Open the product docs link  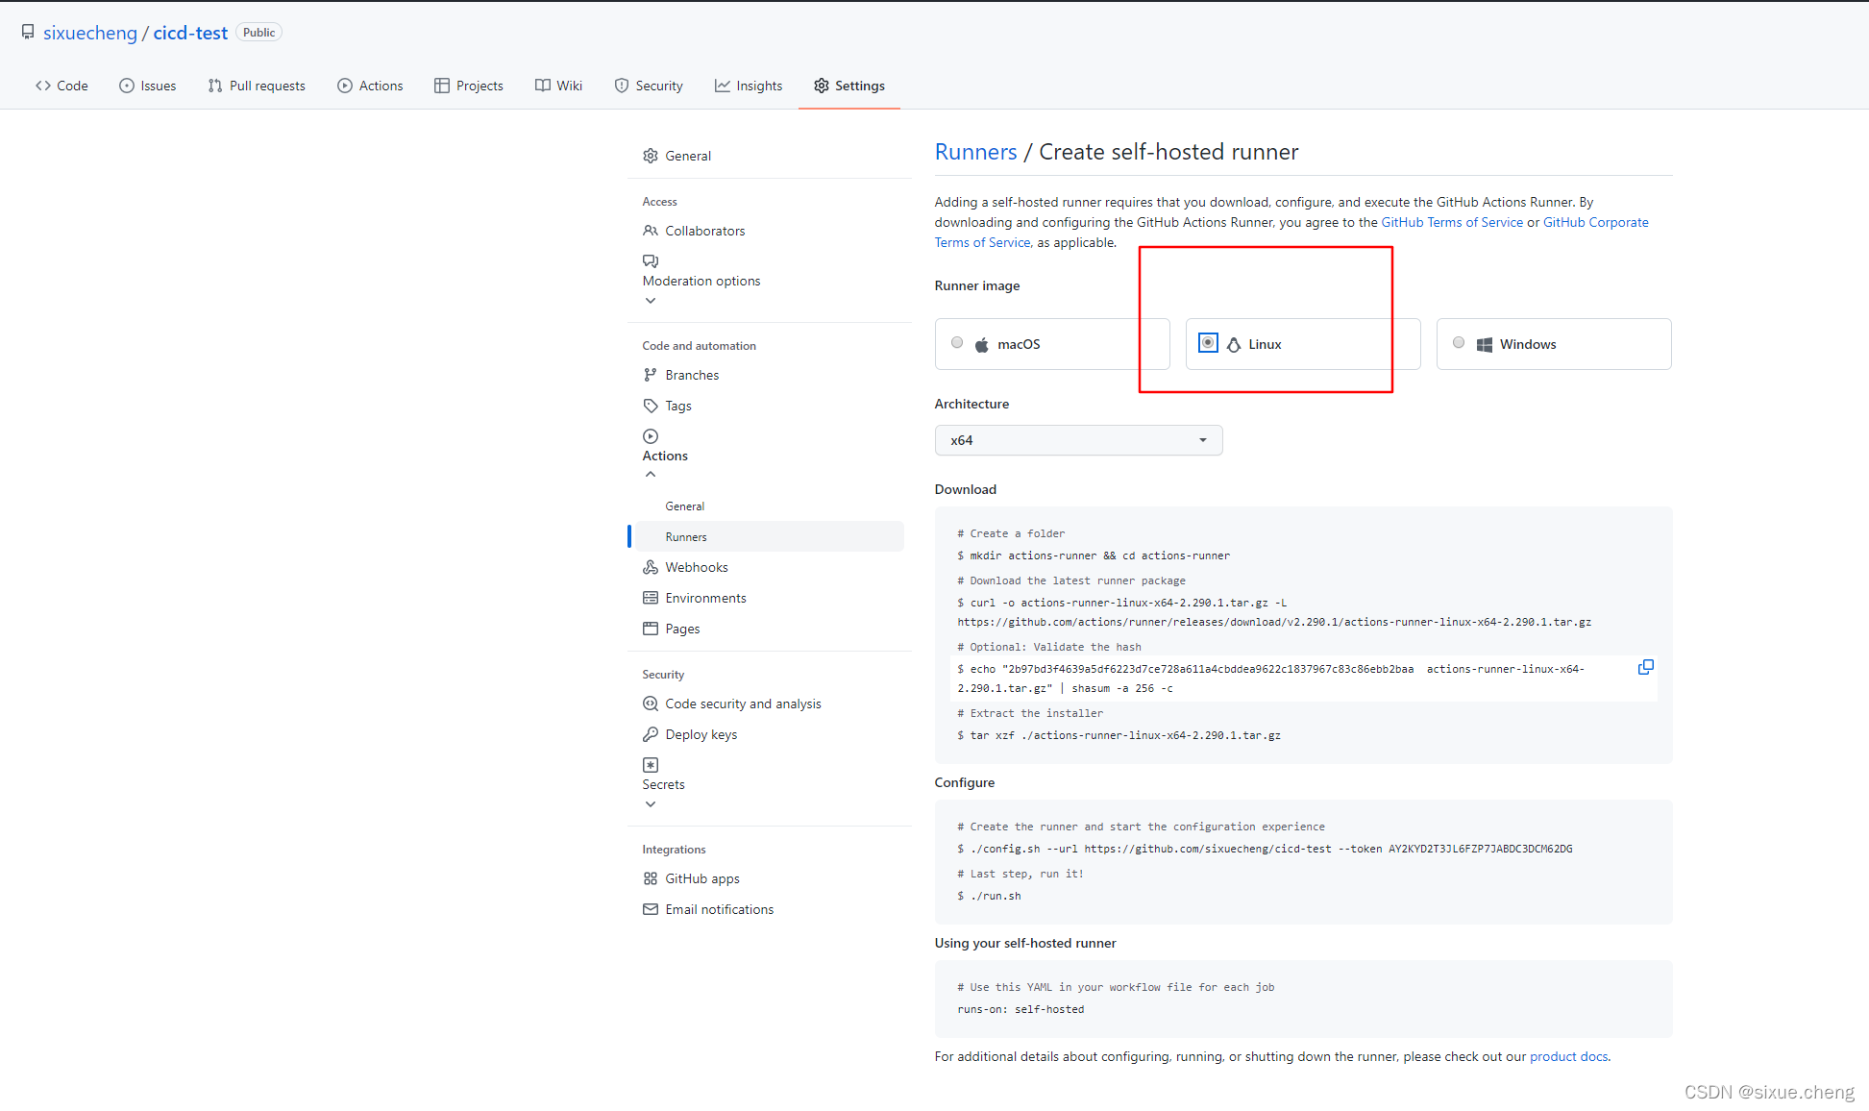1568,1056
